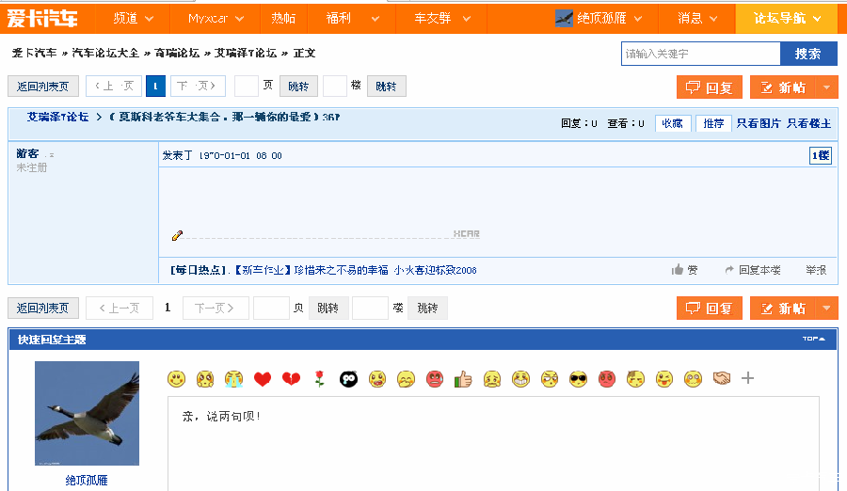Image resolution: width=847 pixels, height=491 pixels.
Task: Click the 爱卡汽车 site logo
Action: 42,19
